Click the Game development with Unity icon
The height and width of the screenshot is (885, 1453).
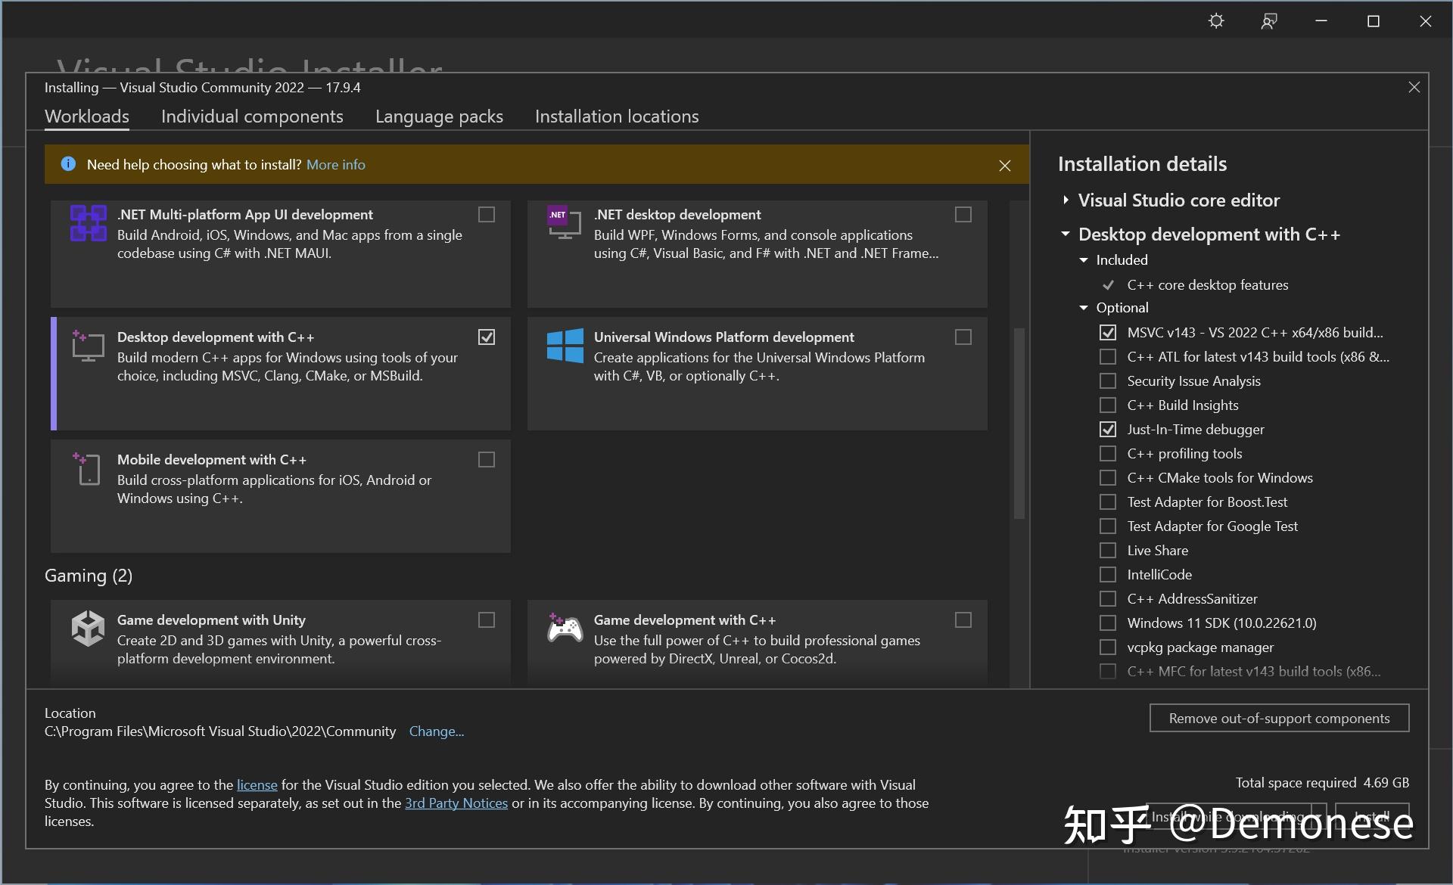87,629
